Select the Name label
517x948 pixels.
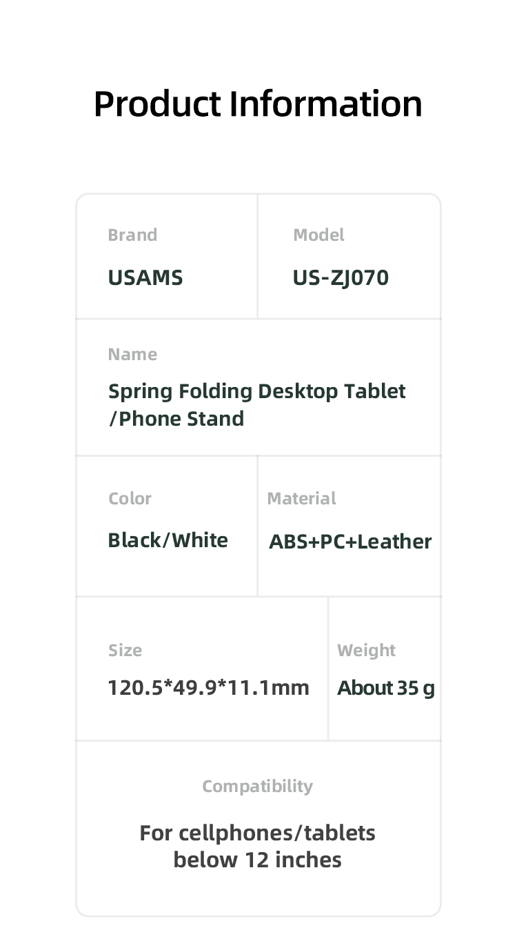132,355
